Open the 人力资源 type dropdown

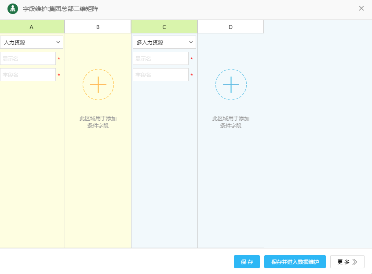point(32,42)
